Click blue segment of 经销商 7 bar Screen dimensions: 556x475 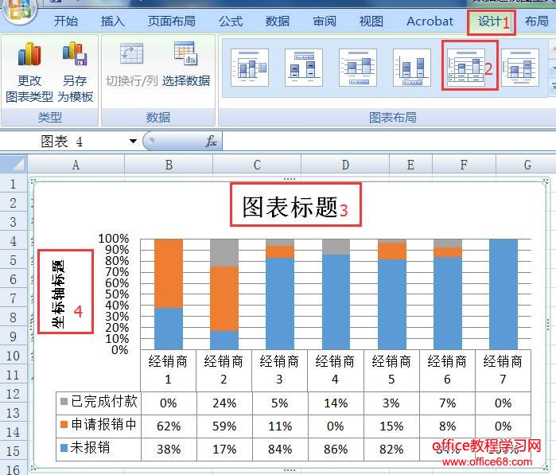(x=504, y=294)
